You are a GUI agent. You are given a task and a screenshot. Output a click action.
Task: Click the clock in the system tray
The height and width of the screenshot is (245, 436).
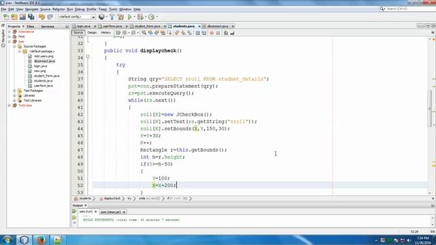click(422, 240)
